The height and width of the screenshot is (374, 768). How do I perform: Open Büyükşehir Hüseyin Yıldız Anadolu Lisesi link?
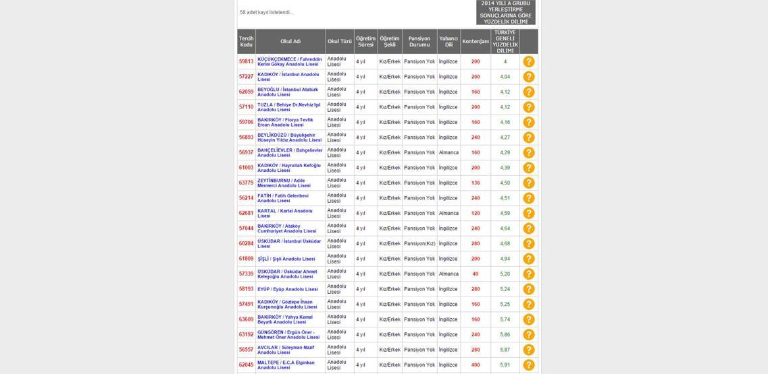point(290,137)
